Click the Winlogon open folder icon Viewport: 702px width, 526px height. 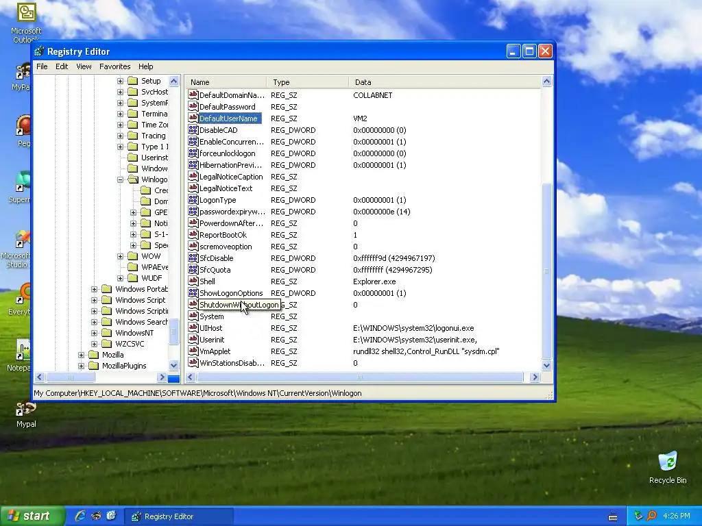133,179
